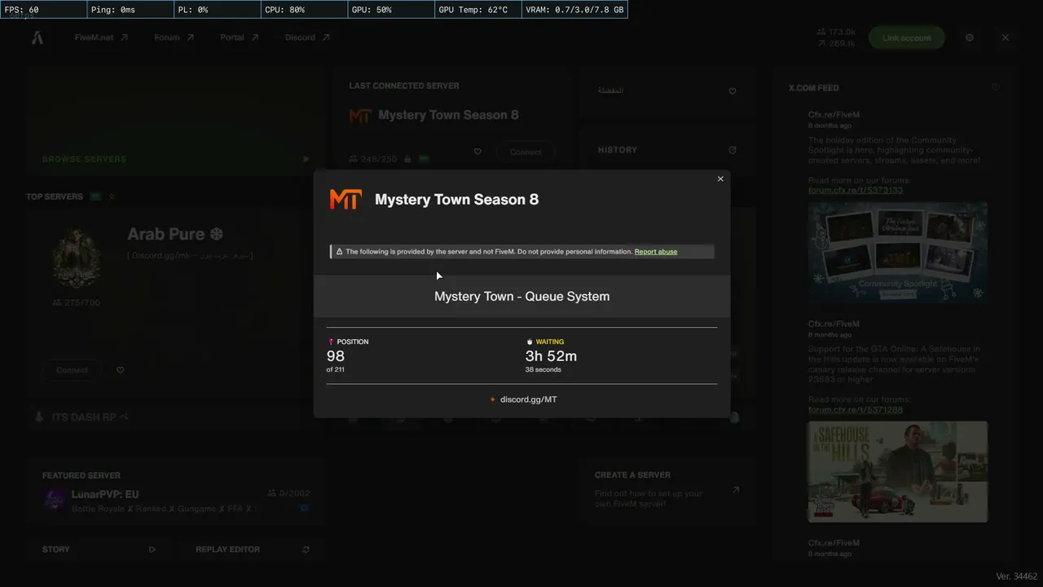This screenshot has height=587, width=1043.
Task: Open the Community Spotlight feed image
Action: click(898, 253)
